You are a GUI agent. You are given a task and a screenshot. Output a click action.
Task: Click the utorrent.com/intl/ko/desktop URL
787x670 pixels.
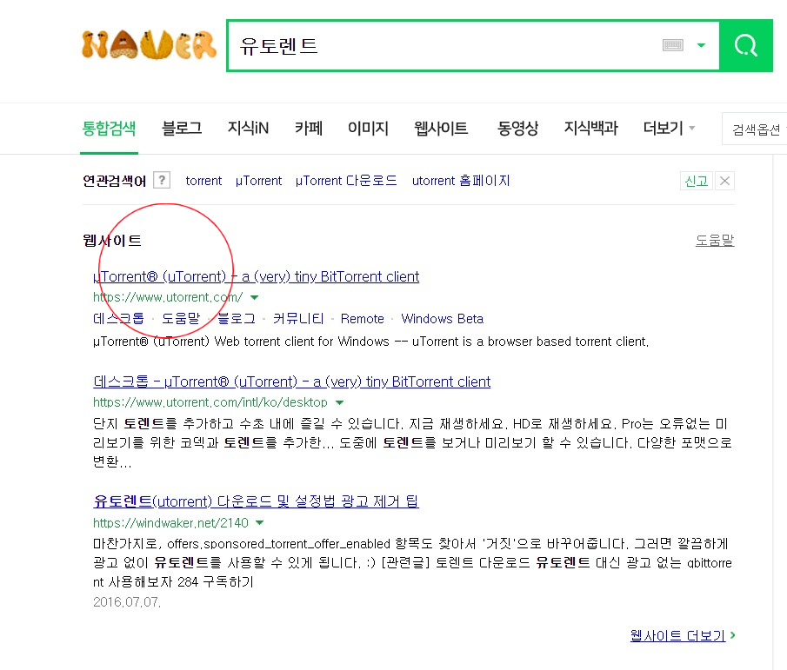click(210, 402)
